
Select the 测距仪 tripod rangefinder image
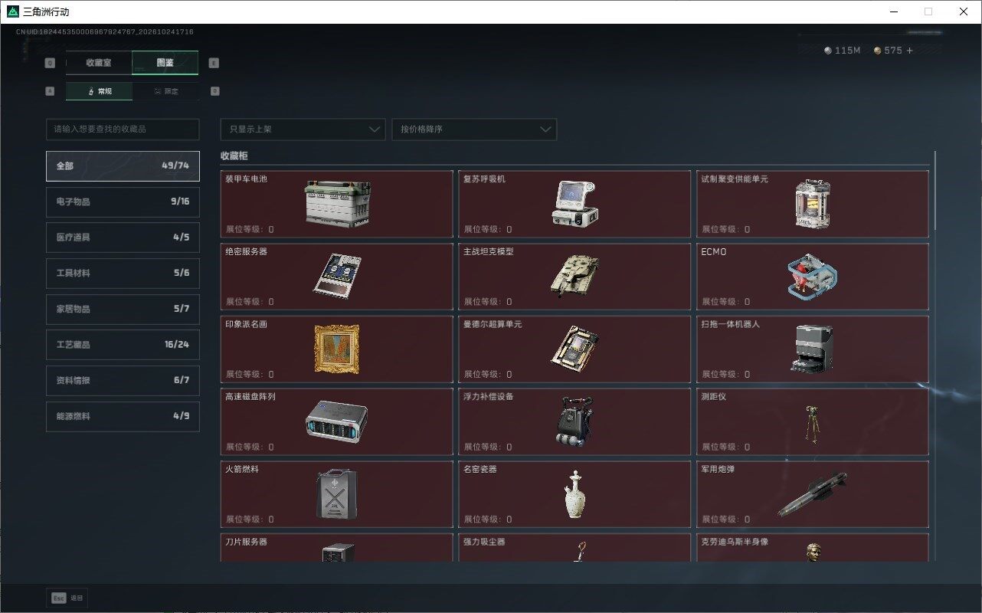pyautogui.click(x=811, y=425)
